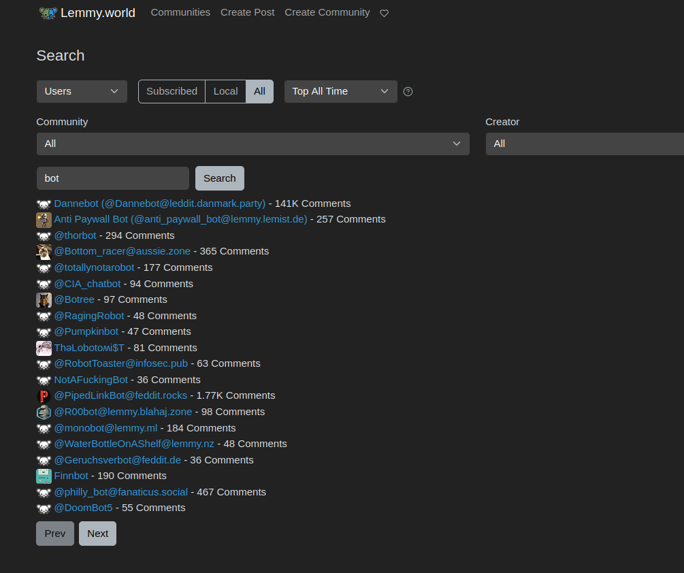Image resolution: width=684 pixels, height=573 pixels.
Task: Open the @CIA_chatbot profile
Action: coord(87,284)
